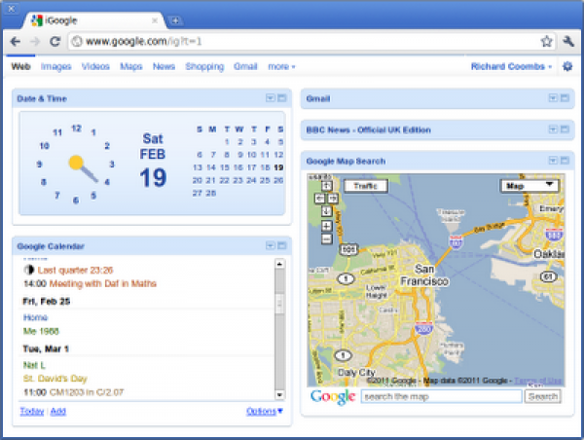Go back with the browser back arrow
Image resolution: width=584 pixels, height=440 pixels.
16,41
